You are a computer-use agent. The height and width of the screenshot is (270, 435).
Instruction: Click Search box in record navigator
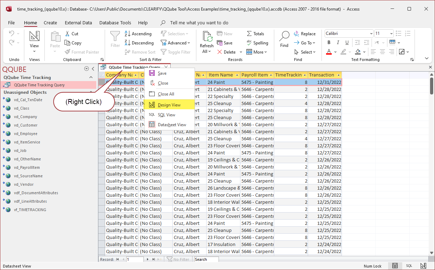(x=206, y=259)
